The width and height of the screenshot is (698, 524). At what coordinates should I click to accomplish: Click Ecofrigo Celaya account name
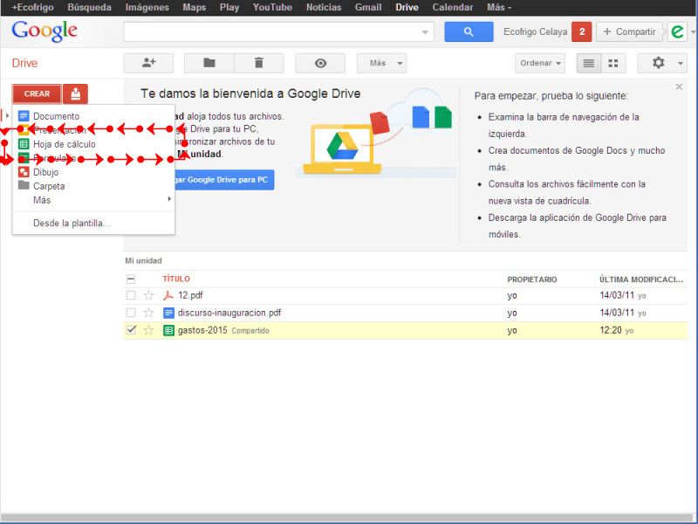pyautogui.click(x=535, y=31)
